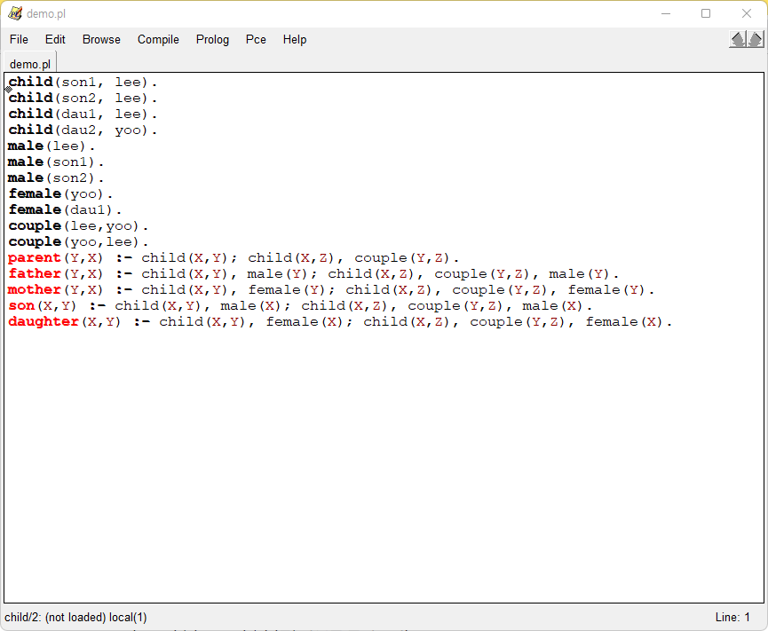This screenshot has width=768, height=631.
Task: Open the Edit menu
Action: coord(55,40)
